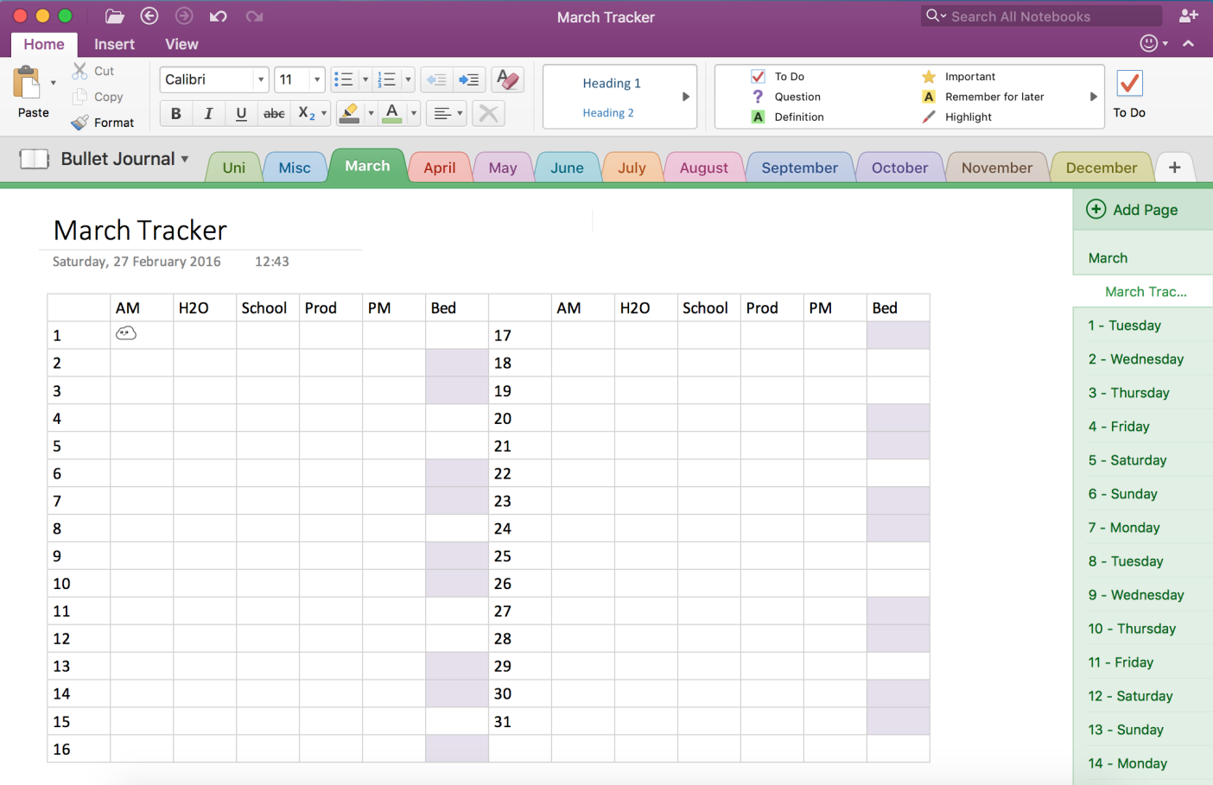This screenshot has height=785, width=1213.
Task: Select the To Do tag checkbox
Action: (759, 76)
